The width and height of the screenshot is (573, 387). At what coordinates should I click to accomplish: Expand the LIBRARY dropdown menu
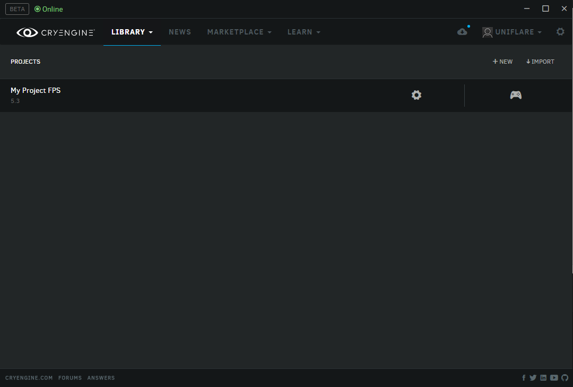pyautogui.click(x=132, y=32)
